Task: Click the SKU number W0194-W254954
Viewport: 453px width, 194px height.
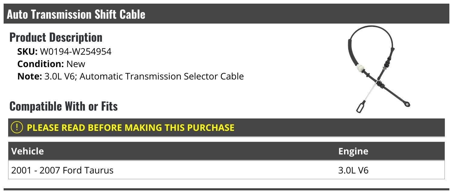Action: 75,52
